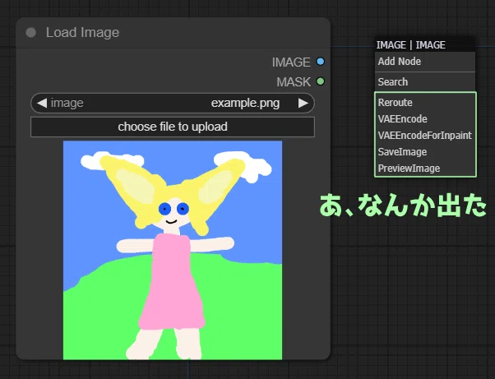This screenshot has height=379, width=495.
Task: Open the example.png image selector
Action: (x=173, y=103)
